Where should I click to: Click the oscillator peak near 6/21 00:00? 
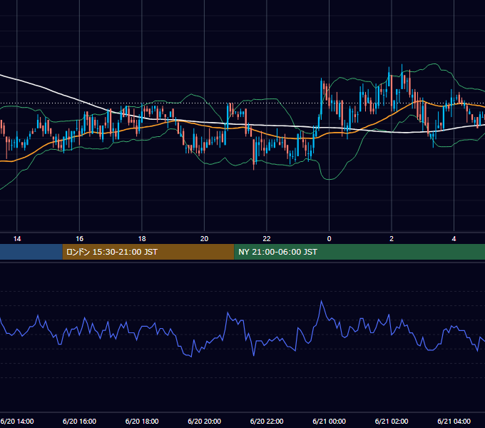coord(322,301)
